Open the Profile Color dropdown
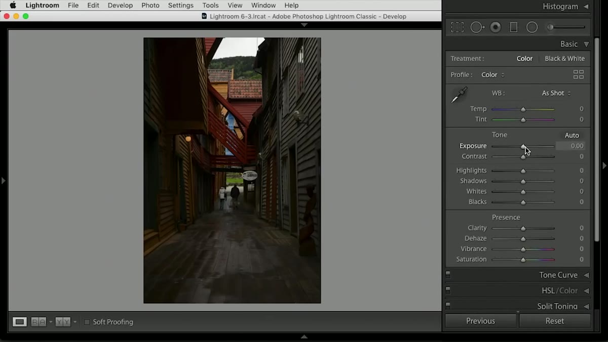608x342 pixels. (x=492, y=75)
